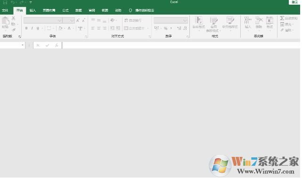302x178 pixels.
Task: Open the 帮助 (Help) tab
Action: click(118, 10)
